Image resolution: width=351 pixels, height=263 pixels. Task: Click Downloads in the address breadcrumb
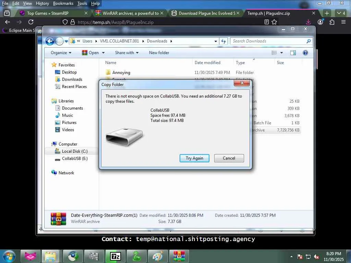157,41
